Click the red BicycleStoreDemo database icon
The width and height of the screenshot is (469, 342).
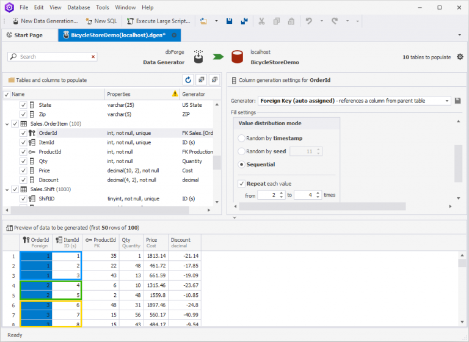237,57
